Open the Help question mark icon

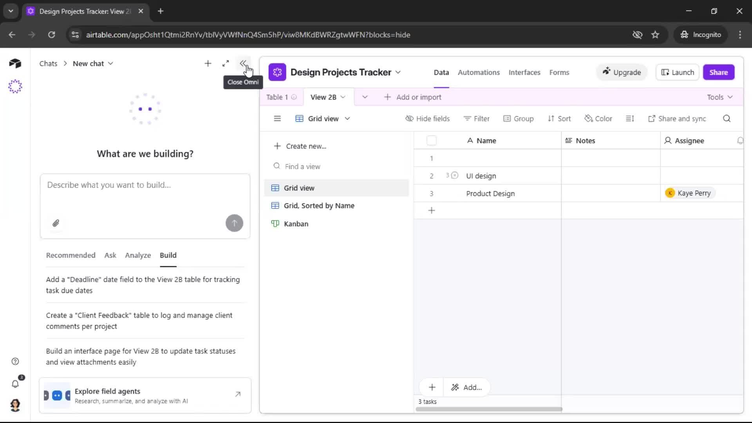15,361
